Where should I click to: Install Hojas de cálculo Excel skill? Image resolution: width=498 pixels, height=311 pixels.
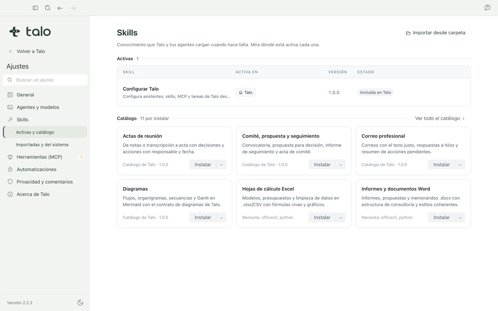(x=322, y=217)
